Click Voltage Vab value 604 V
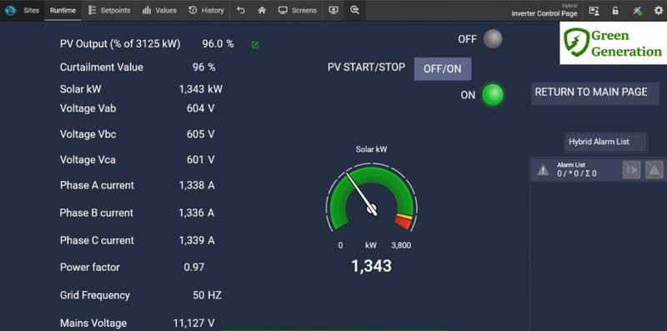The width and height of the screenshot is (667, 331). 200,108
